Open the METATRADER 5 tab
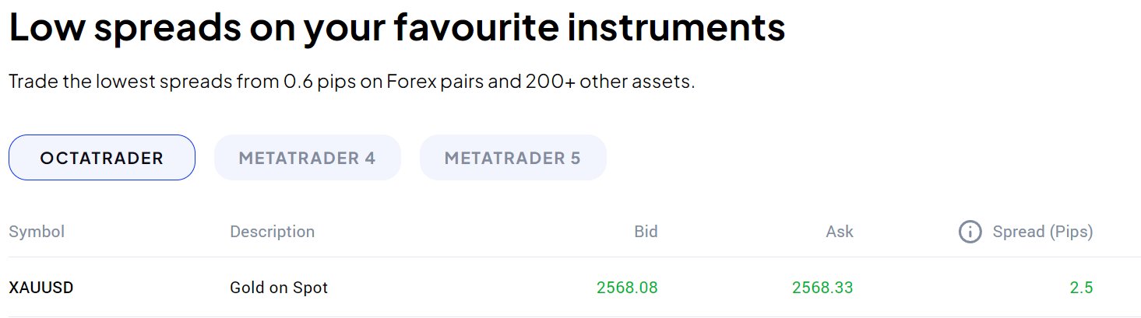1141x318 pixels. [x=512, y=158]
